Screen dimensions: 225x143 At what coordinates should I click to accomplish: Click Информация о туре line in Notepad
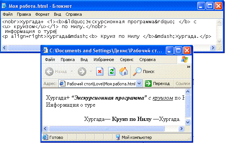click(30, 31)
